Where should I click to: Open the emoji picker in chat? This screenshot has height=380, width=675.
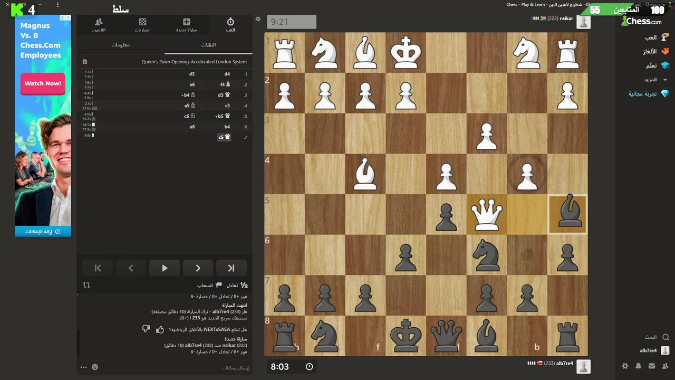point(95,367)
